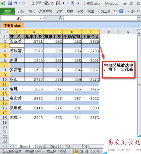Click the AutoSum sigma icon

[x=64, y=3]
